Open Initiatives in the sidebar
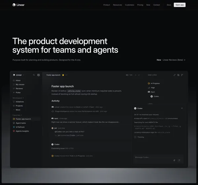Image resolution: width=198 pixels, height=185 pixels. pyautogui.click(x=18, y=102)
